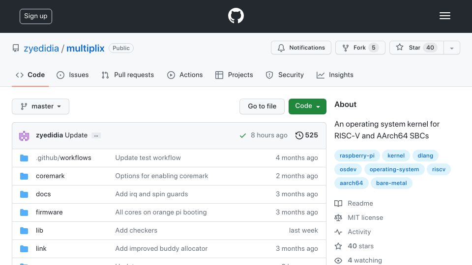Open the MIT license link

pos(359,217)
